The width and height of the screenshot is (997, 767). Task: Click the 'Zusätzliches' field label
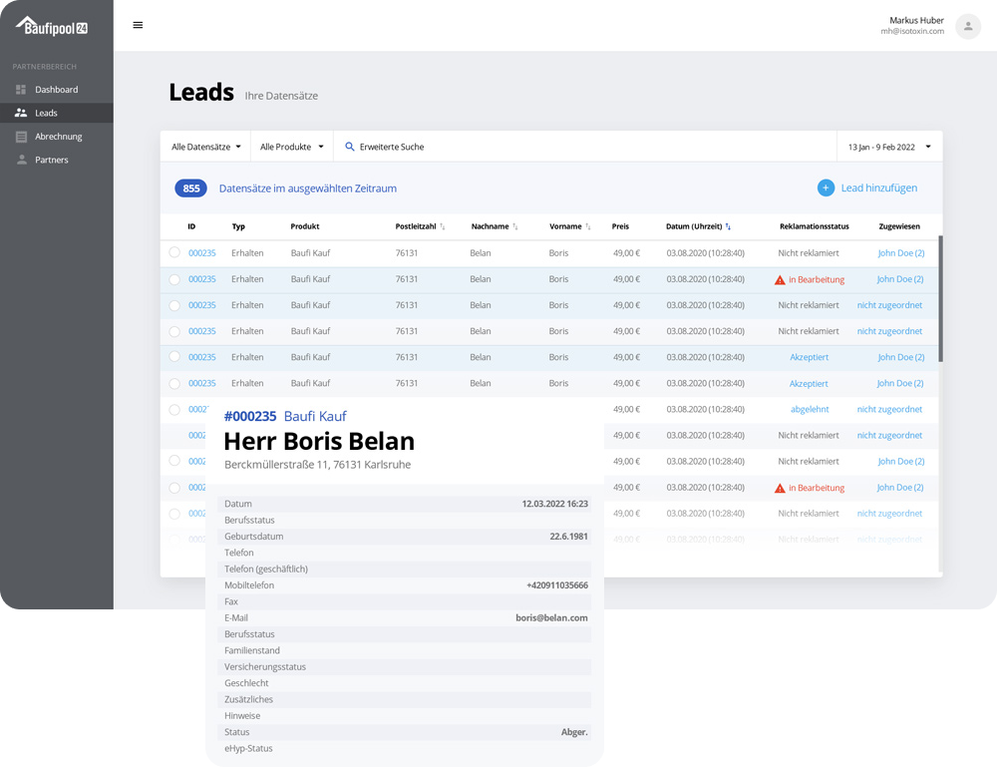coord(248,699)
